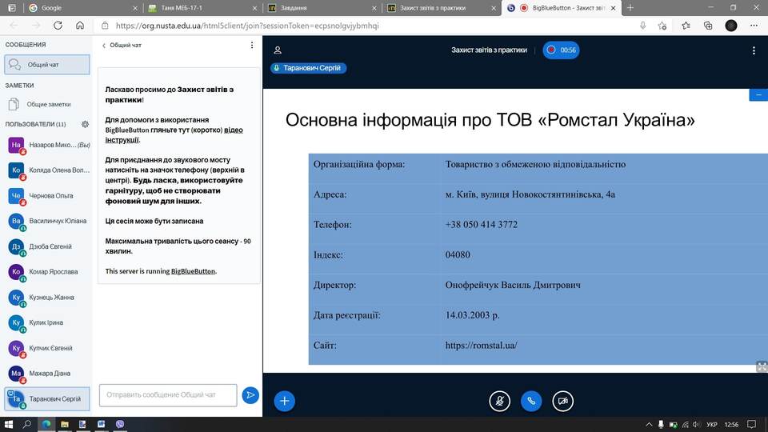Toggle the user list person icon
Image resolution: width=768 pixels, height=432 pixels.
278,50
